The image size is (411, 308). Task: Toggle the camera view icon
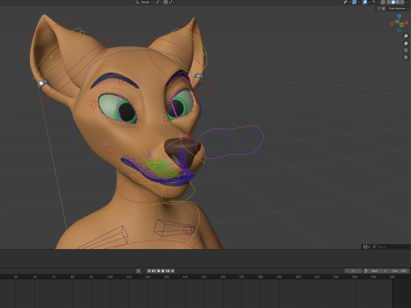click(406, 50)
